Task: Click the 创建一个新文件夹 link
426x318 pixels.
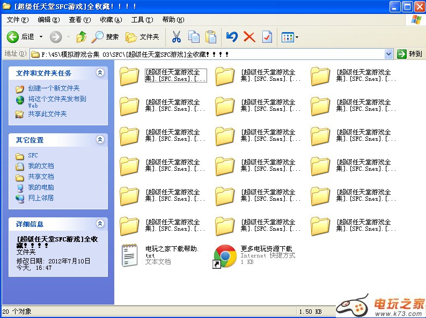Action: pyautogui.click(x=54, y=88)
